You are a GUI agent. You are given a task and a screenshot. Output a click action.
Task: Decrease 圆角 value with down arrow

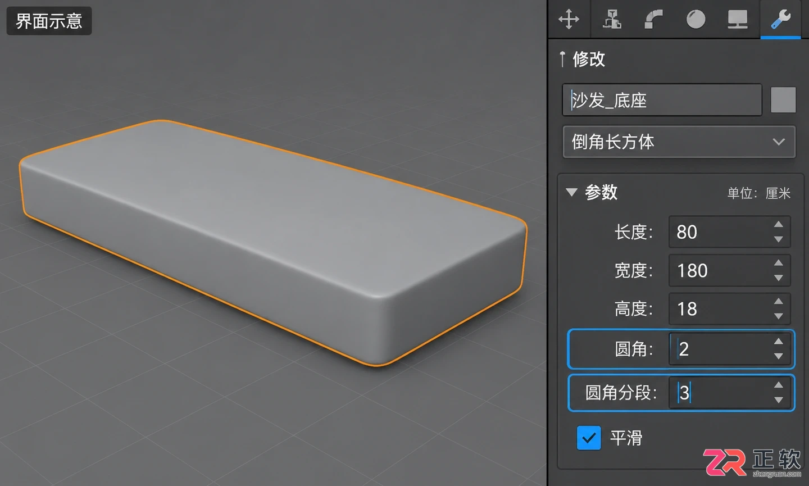(778, 356)
